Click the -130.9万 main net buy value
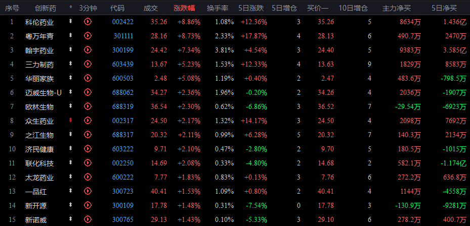 click(x=407, y=206)
